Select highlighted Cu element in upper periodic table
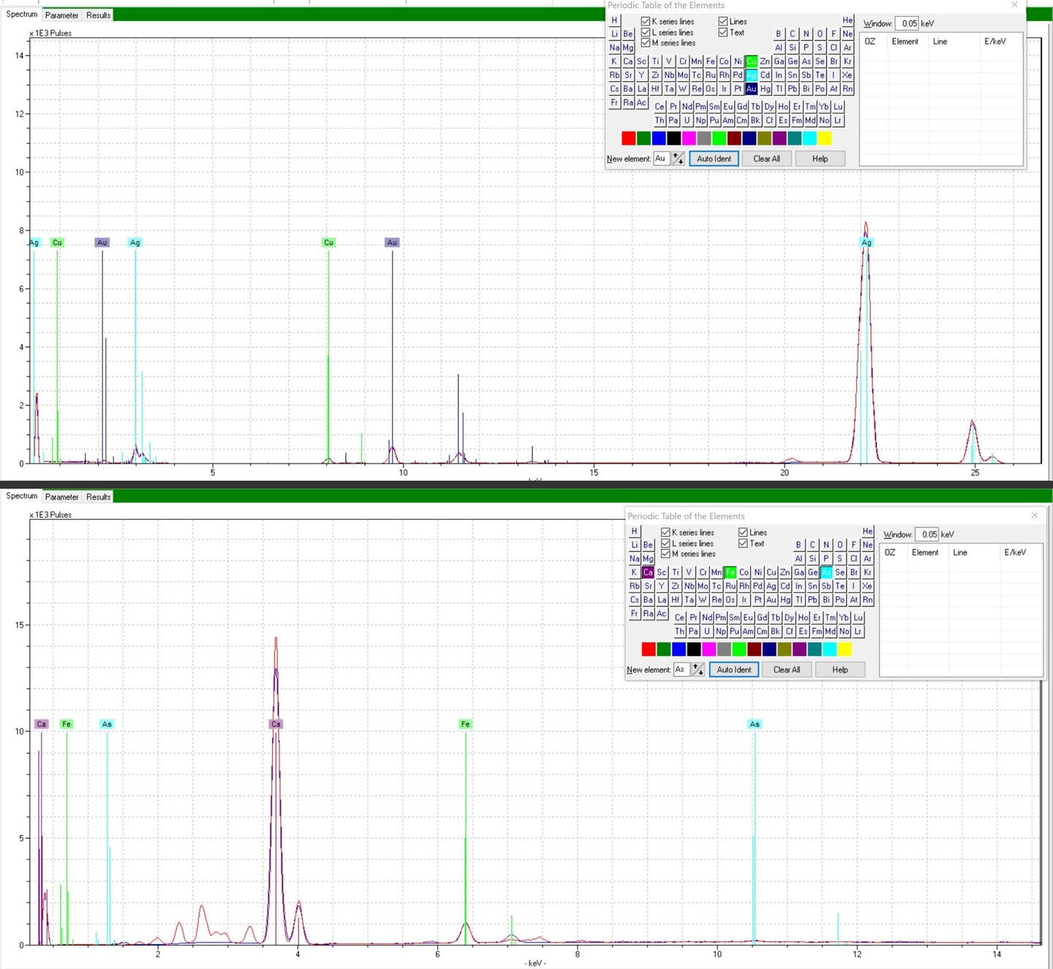Screen dimensions: 1053x969 coord(751,61)
